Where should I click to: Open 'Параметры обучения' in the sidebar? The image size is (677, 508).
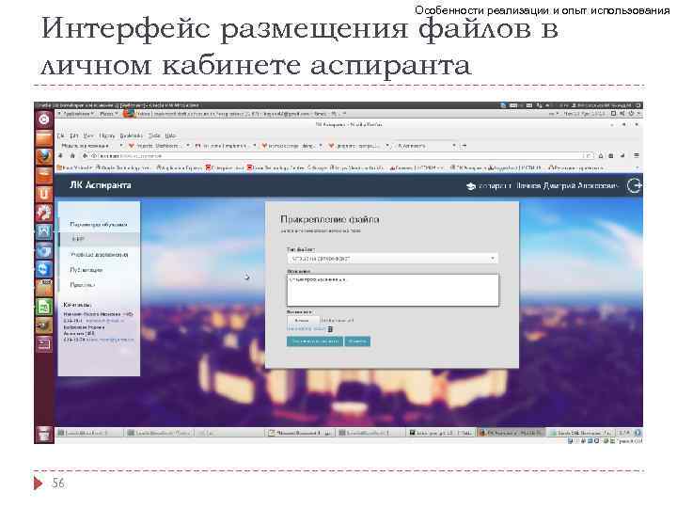[99, 224]
